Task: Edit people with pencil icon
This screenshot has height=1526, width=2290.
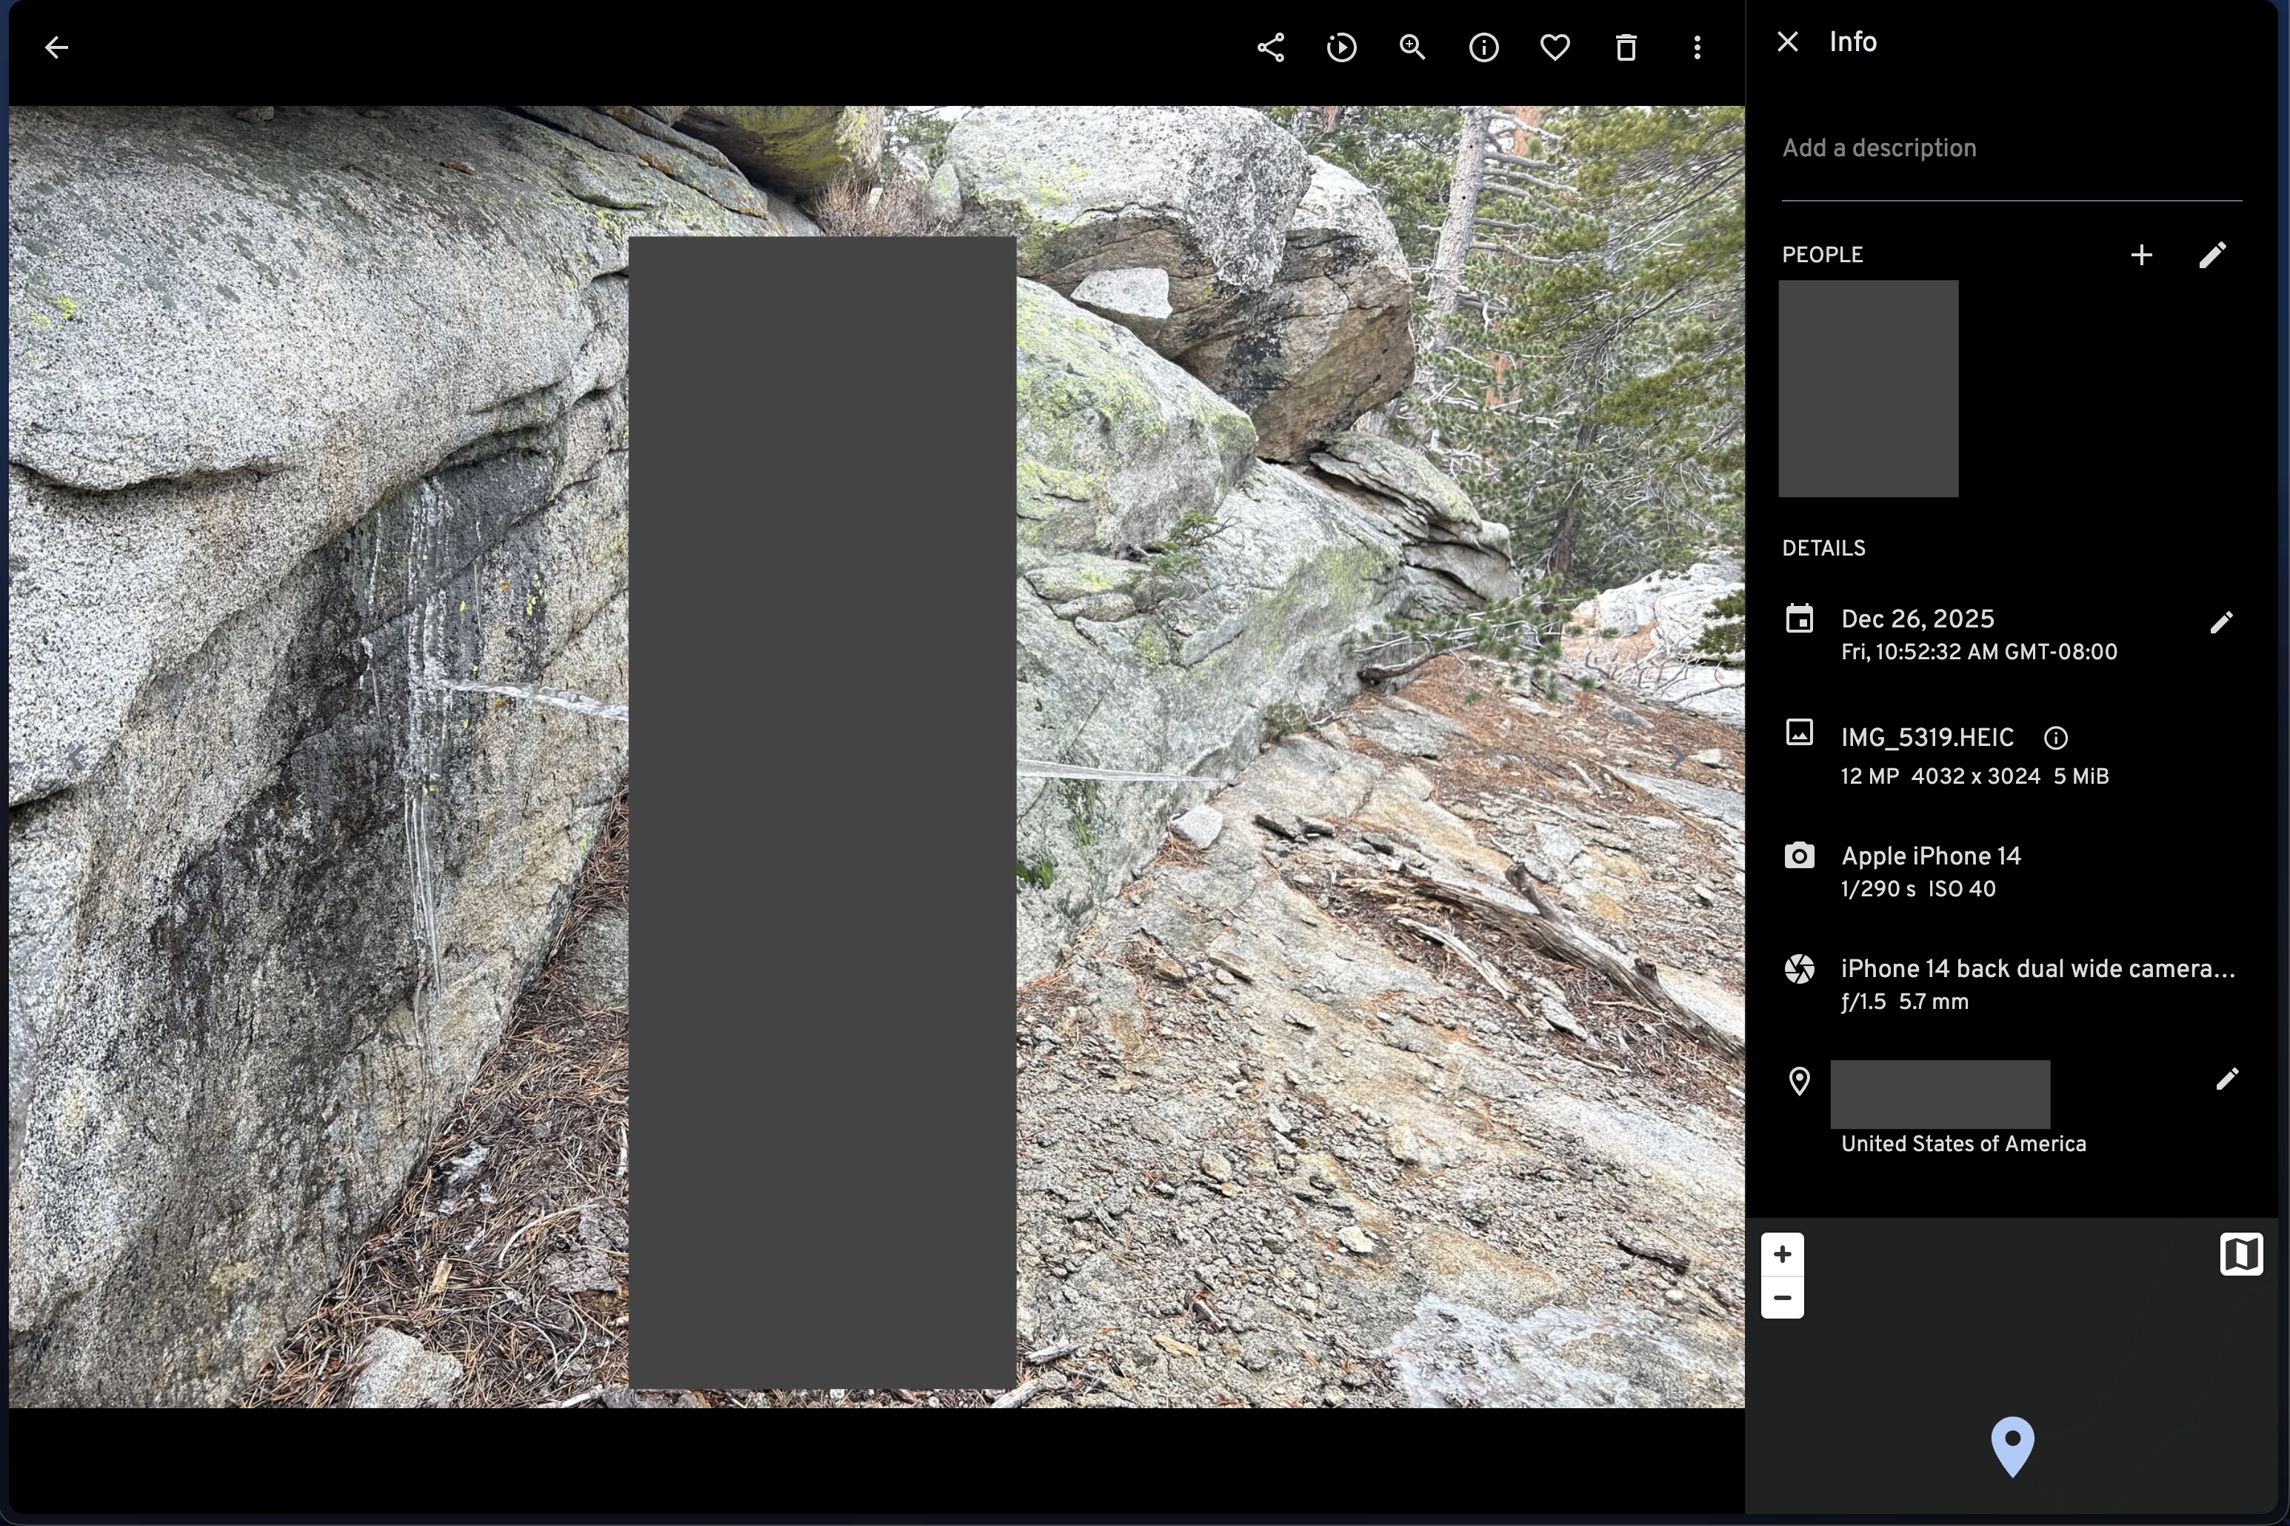Action: pyautogui.click(x=2212, y=255)
